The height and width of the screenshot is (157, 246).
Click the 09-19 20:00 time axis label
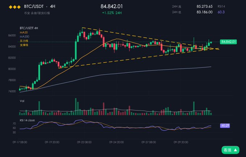tap(52, 142)
